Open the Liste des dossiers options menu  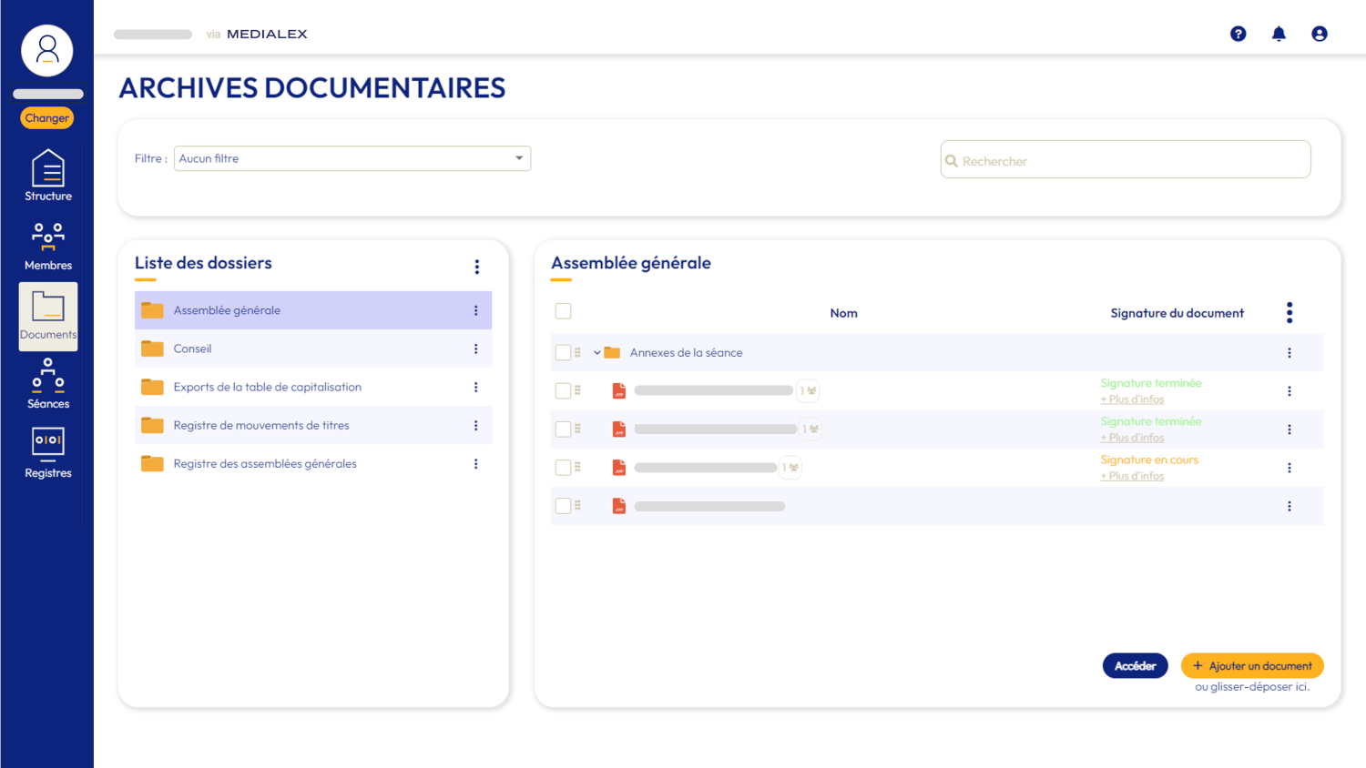click(x=476, y=267)
